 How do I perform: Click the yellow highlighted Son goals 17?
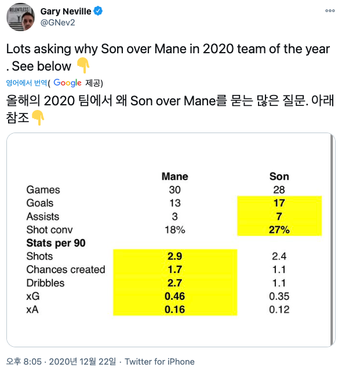279,203
